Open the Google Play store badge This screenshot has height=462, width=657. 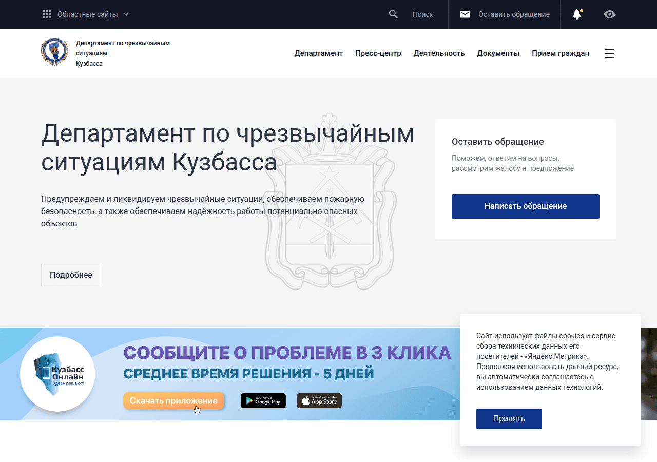[x=263, y=401]
